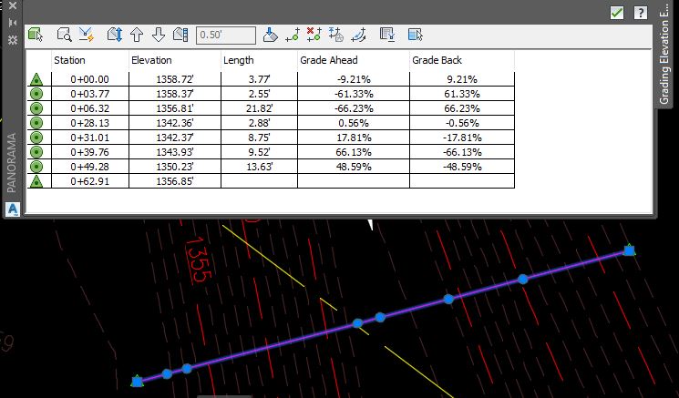Click the Elevation column header

click(x=175, y=60)
